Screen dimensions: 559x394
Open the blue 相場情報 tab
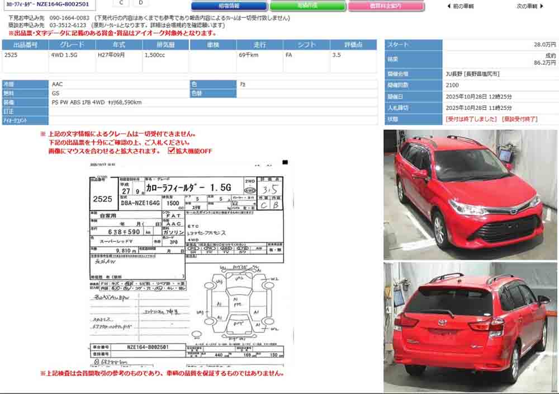(228, 6)
